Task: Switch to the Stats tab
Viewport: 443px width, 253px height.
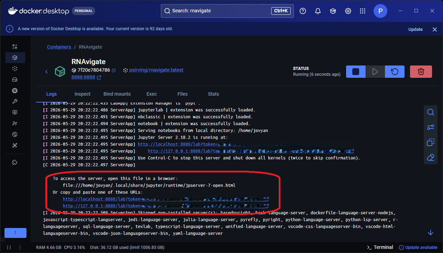Action: (x=213, y=94)
